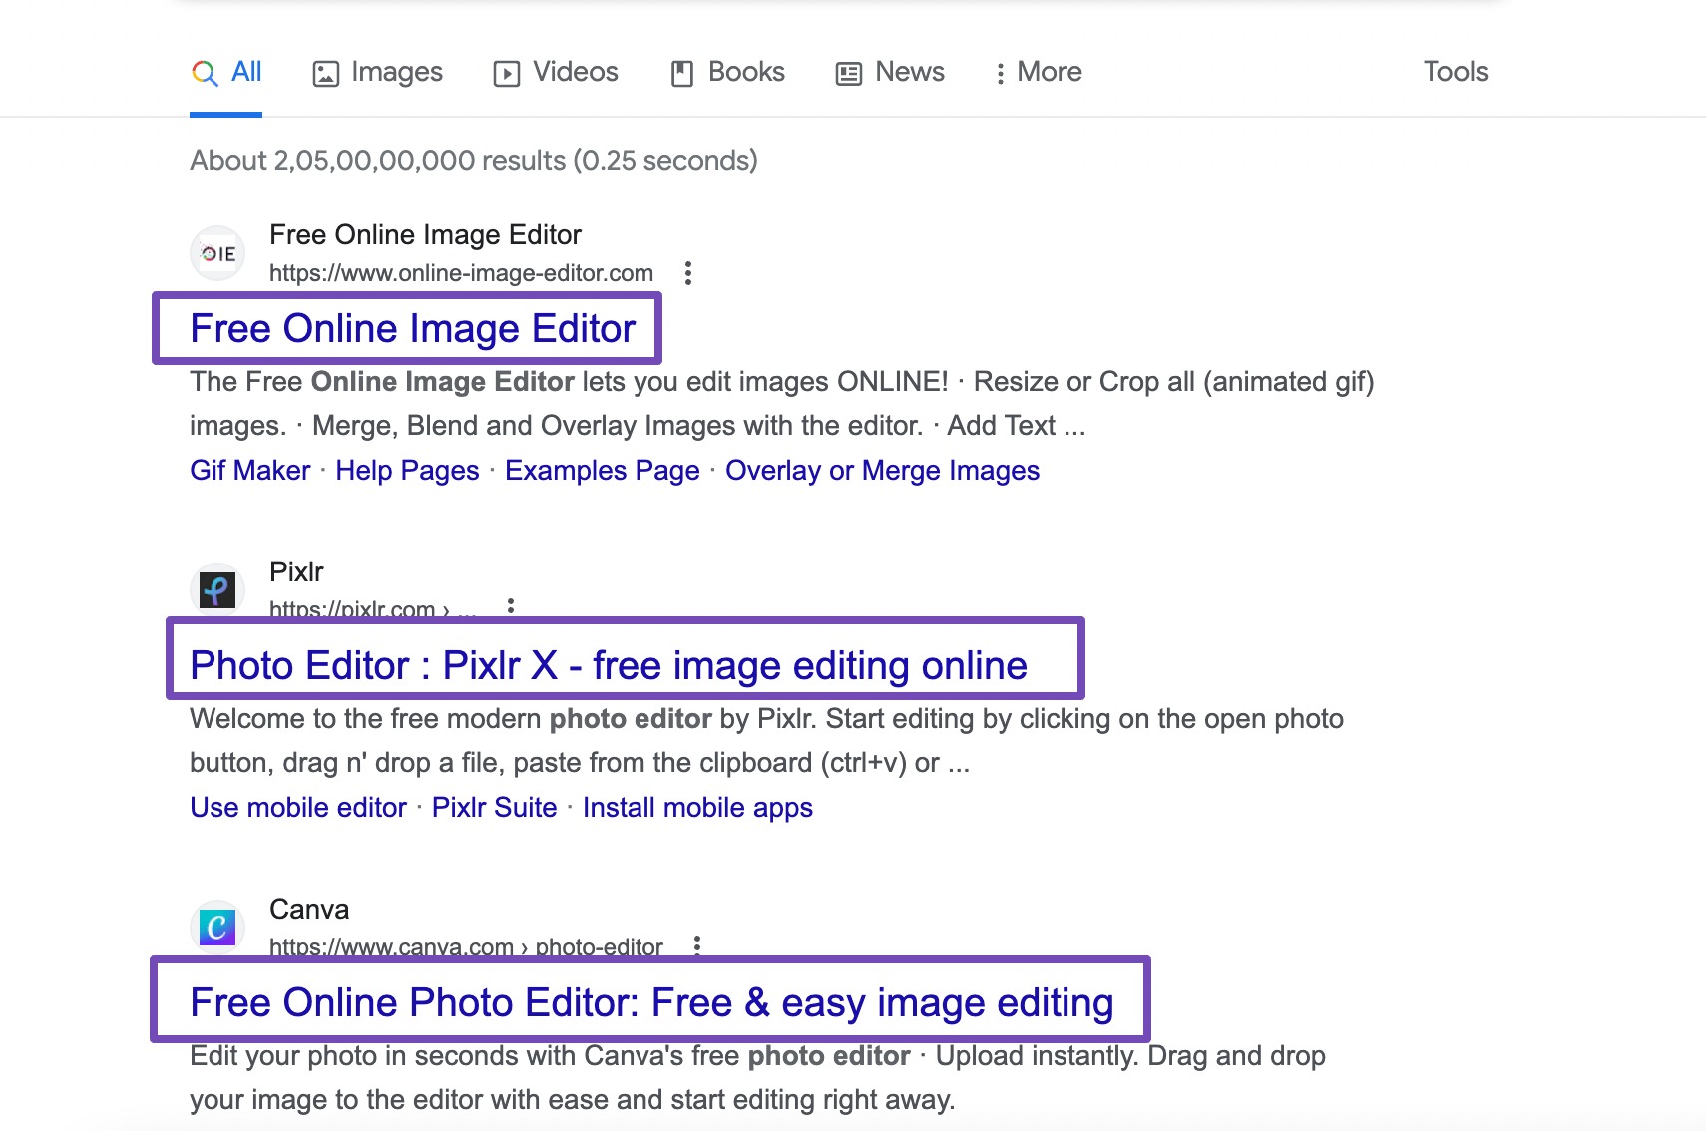Click the Canva site favicon

point(217,928)
